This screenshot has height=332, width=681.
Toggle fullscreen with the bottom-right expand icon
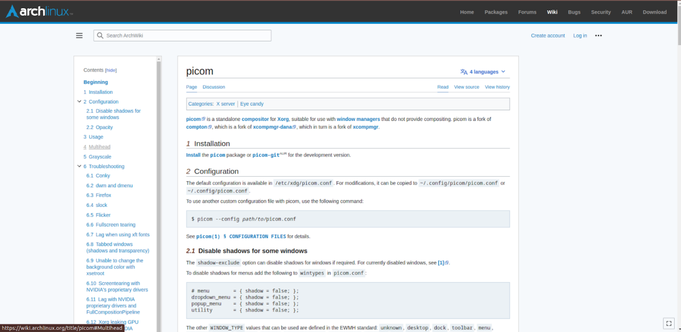(x=668, y=323)
